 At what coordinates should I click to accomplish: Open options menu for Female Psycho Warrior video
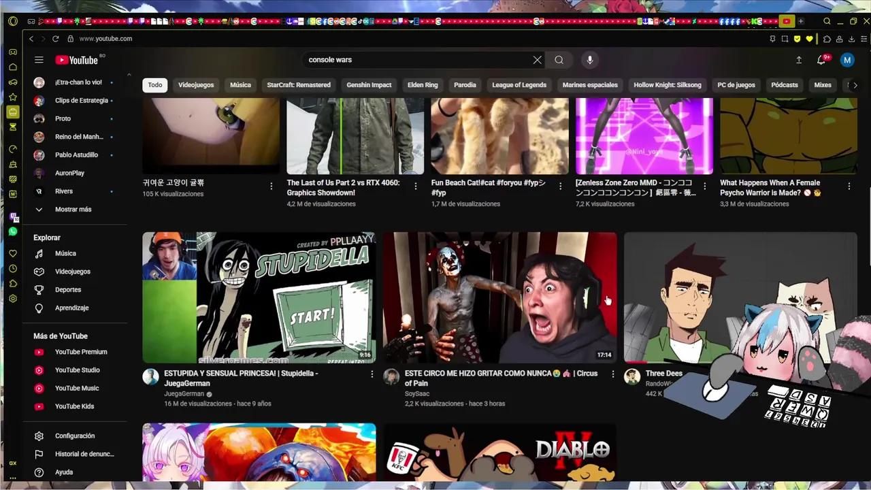coord(849,186)
